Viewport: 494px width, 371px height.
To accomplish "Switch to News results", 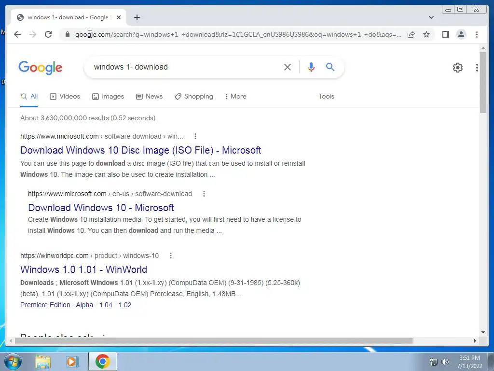I will [150, 97].
